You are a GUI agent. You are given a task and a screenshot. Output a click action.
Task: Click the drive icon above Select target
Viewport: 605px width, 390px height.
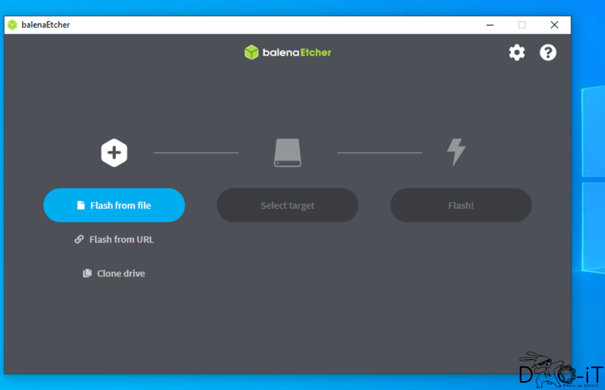click(x=288, y=153)
